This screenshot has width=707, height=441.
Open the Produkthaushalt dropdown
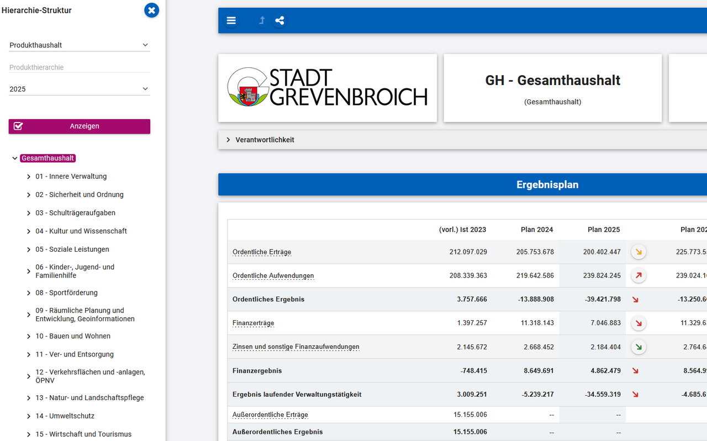(79, 45)
